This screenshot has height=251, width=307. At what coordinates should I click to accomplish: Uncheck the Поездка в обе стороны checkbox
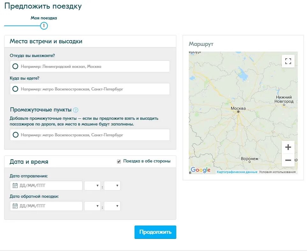[x=119, y=161]
